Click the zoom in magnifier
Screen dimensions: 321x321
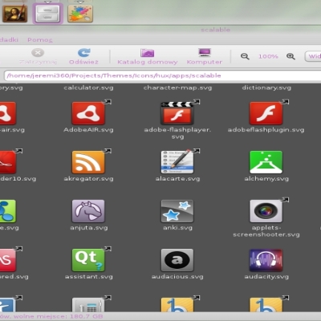pyautogui.click(x=291, y=56)
